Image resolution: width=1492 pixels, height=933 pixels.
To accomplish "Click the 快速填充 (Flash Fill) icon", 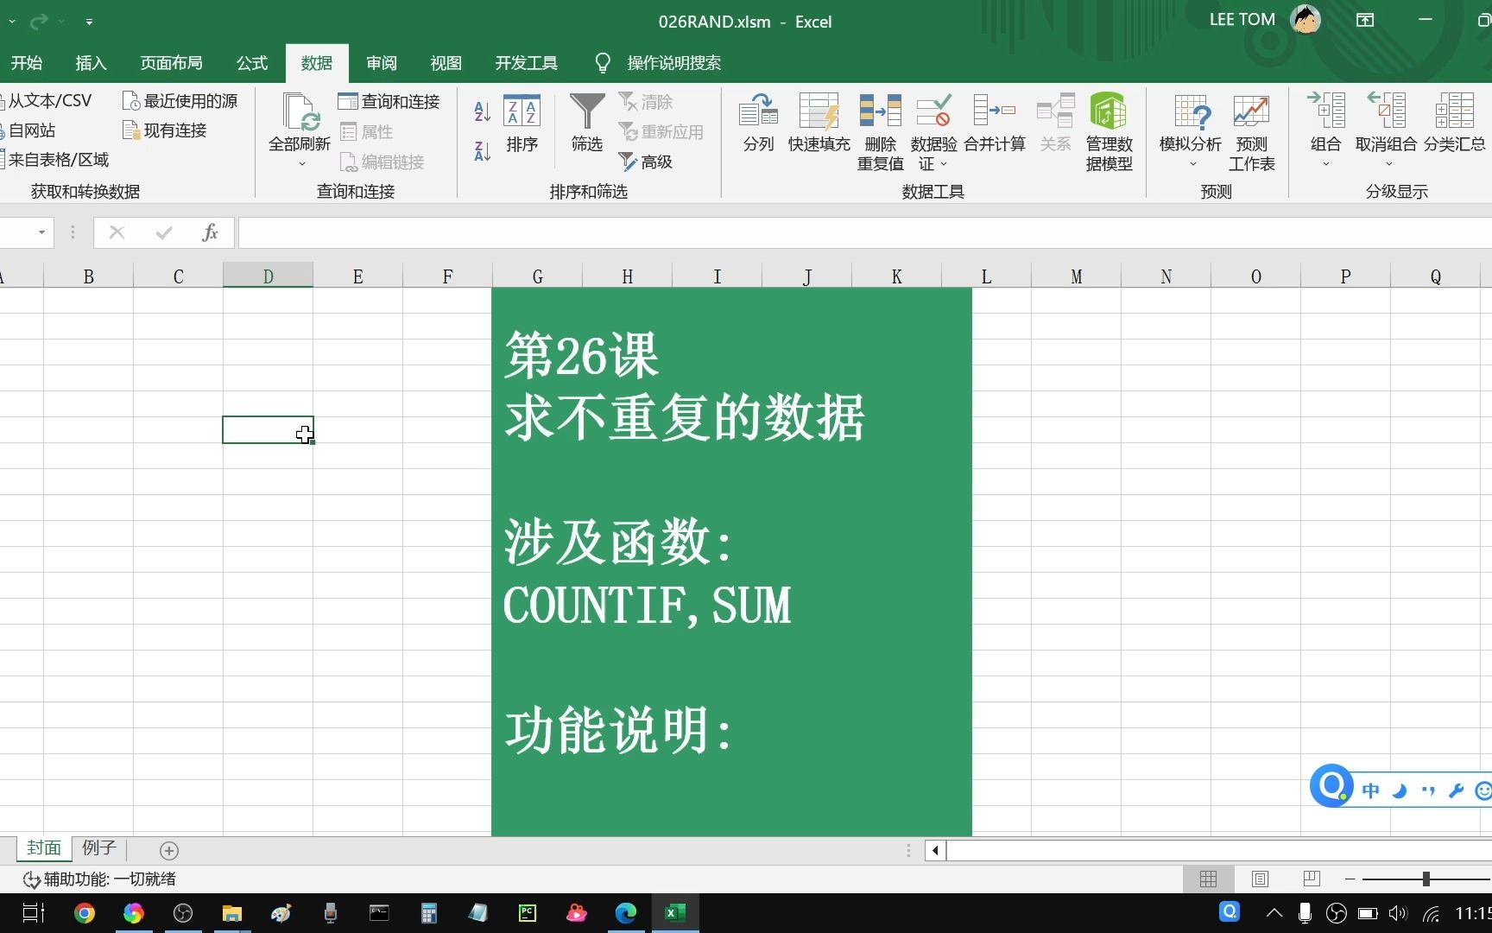I will (819, 125).
